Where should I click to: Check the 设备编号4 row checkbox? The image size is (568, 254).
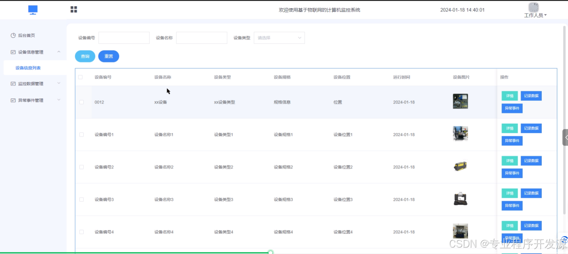click(82, 232)
